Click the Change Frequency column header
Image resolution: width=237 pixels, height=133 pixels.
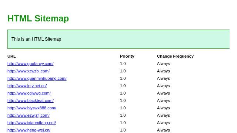click(175, 56)
